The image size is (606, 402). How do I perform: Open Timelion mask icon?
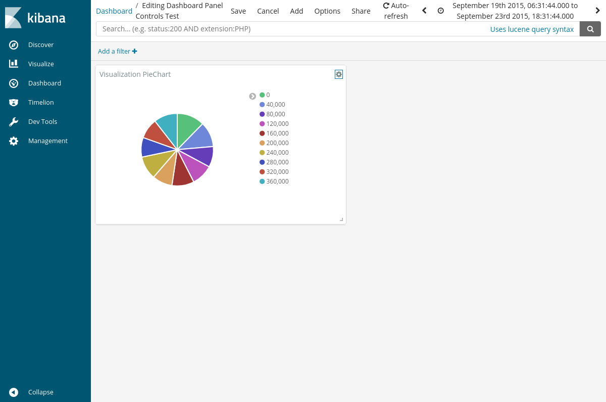(14, 103)
